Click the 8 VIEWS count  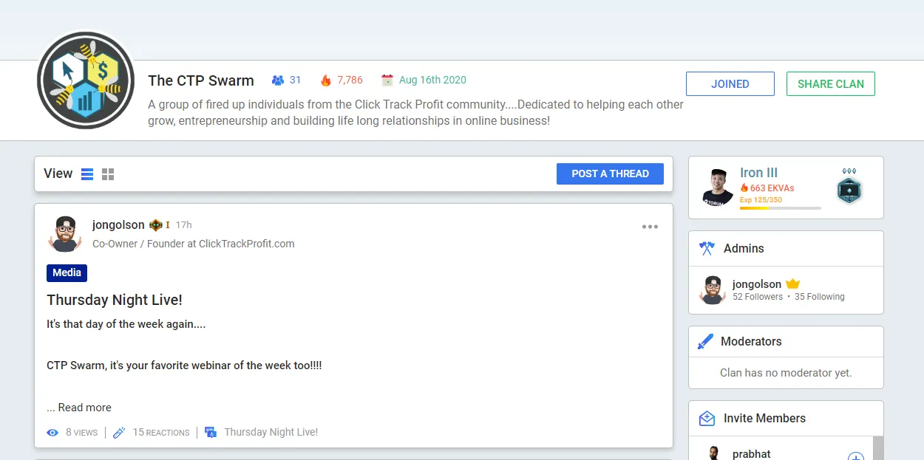coord(81,433)
